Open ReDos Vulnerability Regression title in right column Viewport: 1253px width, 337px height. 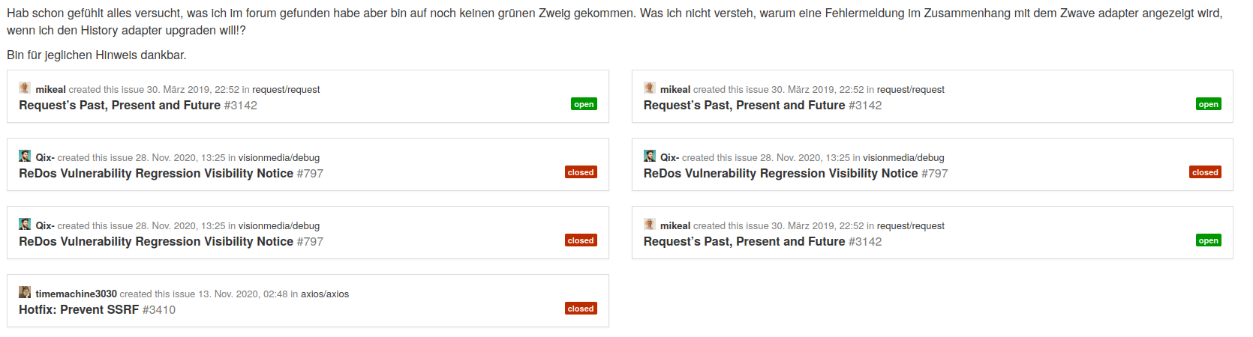point(780,174)
